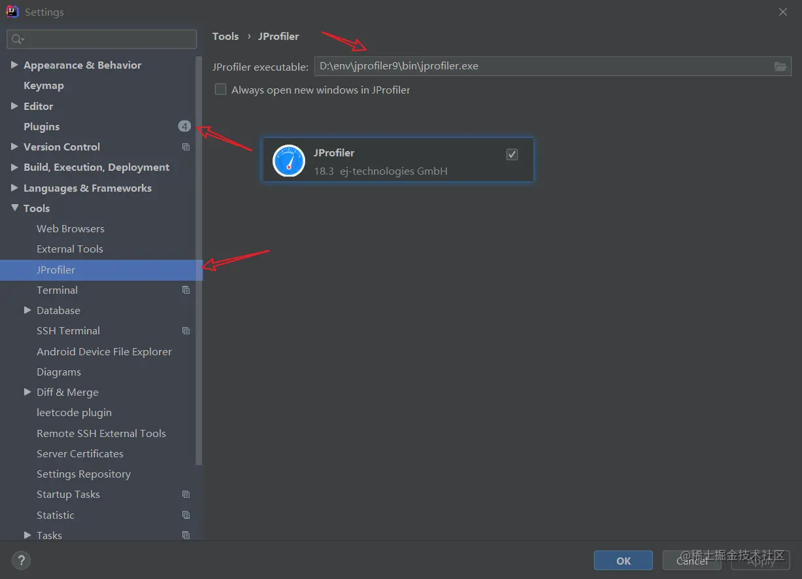
Task: Click project-level icon beside SSH Terminal
Action: 186,331
